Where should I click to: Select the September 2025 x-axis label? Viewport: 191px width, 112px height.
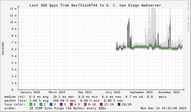tap(141, 92)
